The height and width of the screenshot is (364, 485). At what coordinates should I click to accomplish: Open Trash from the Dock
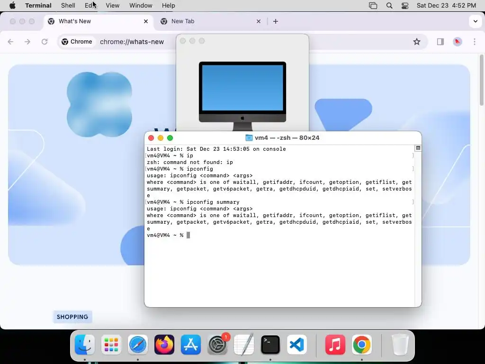400,345
